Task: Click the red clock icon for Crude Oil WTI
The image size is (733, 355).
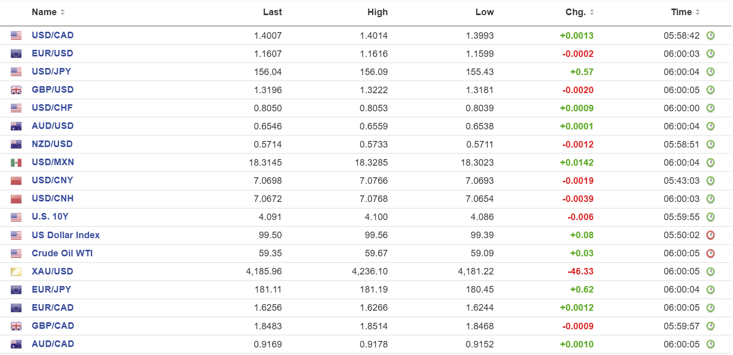Action: pyautogui.click(x=710, y=253)
